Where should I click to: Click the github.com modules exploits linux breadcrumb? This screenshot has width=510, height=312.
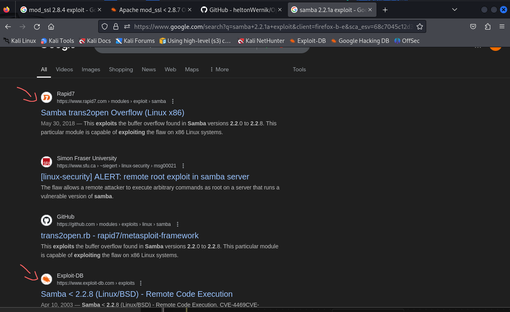tap(114, 224)
